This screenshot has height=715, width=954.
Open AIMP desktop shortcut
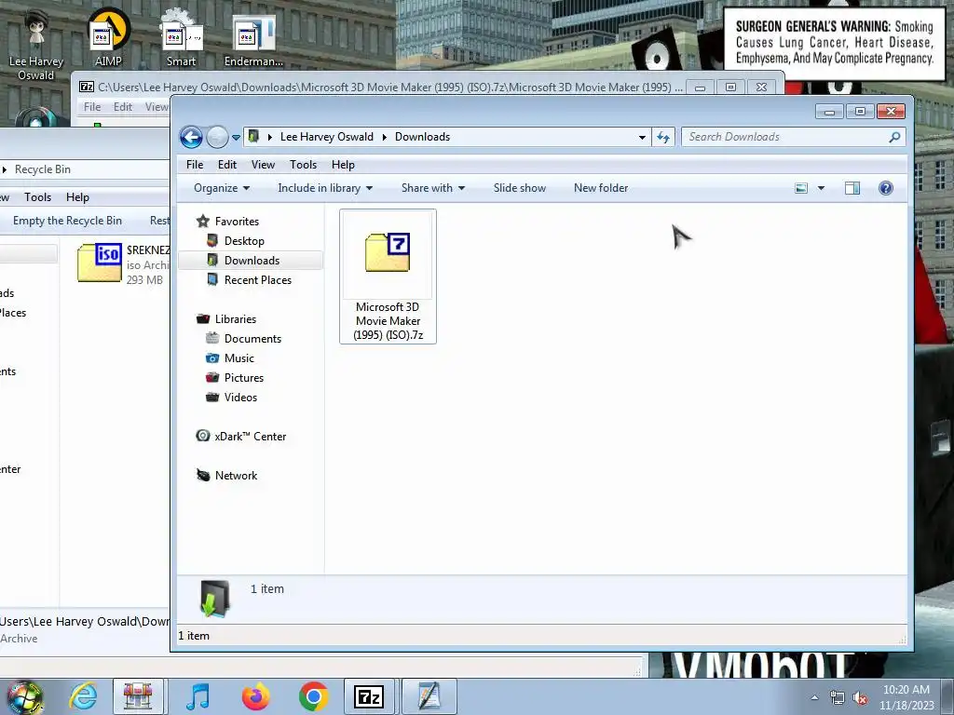click(x=108, y=37)
